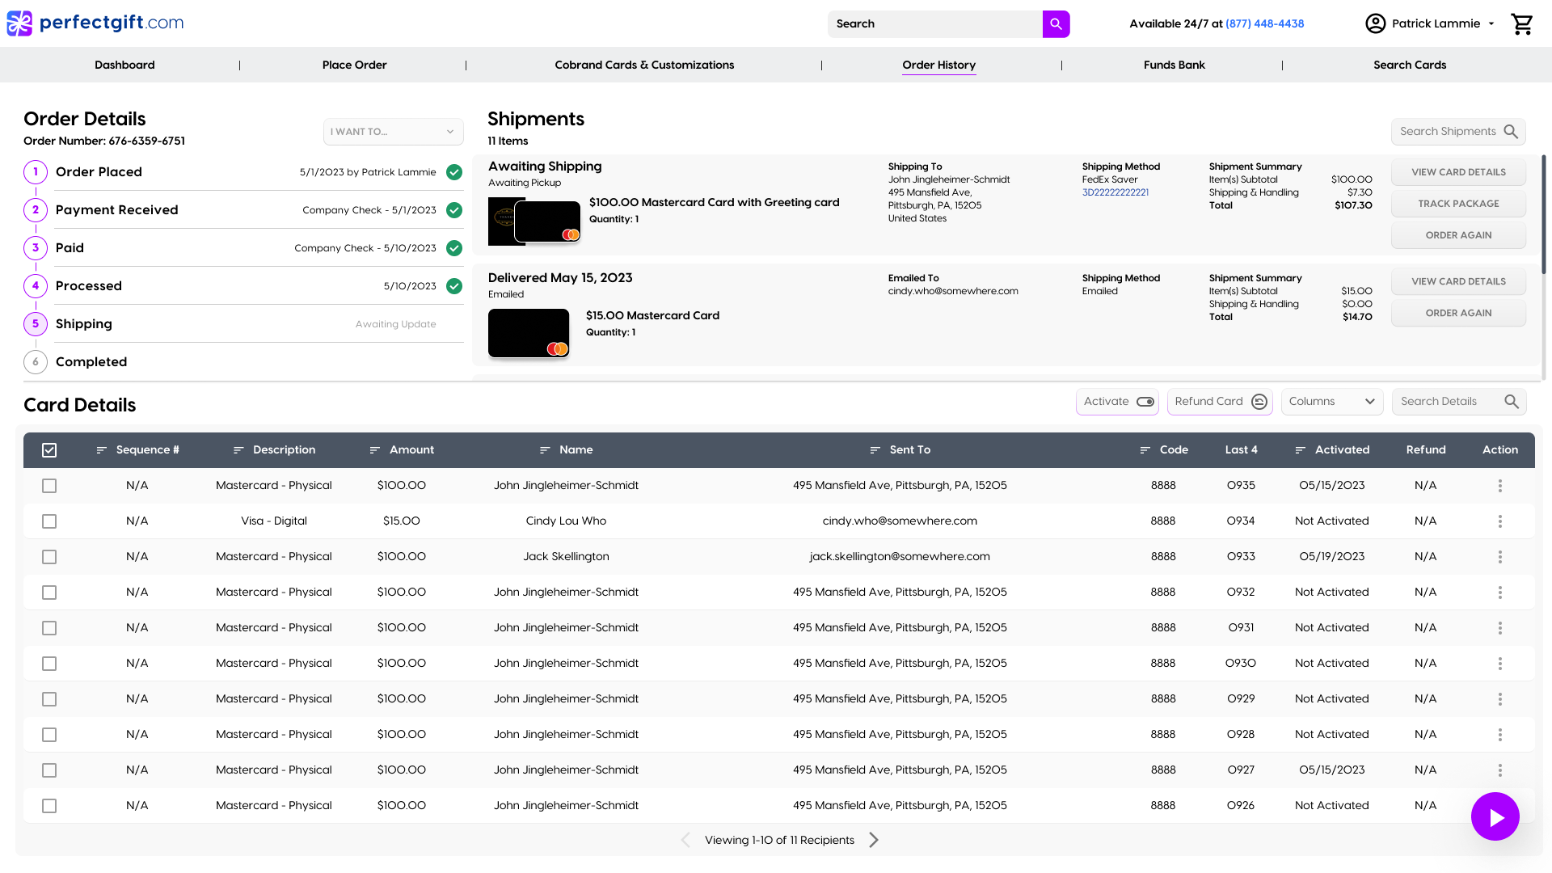Click the Search Shipments magnifier icon
1552x873 pixels.
(x=1511, y=132)
